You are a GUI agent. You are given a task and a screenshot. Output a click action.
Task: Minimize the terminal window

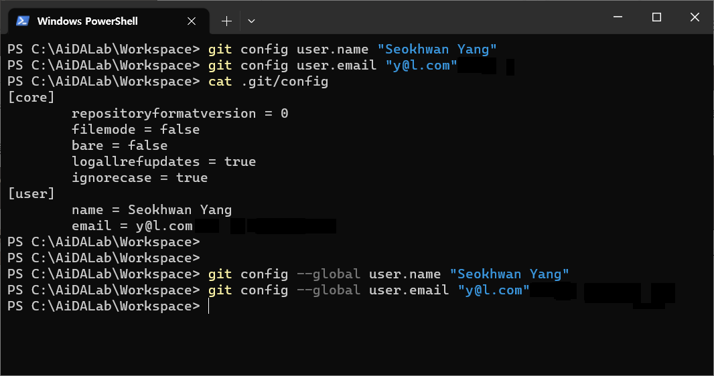pos(618,17)
